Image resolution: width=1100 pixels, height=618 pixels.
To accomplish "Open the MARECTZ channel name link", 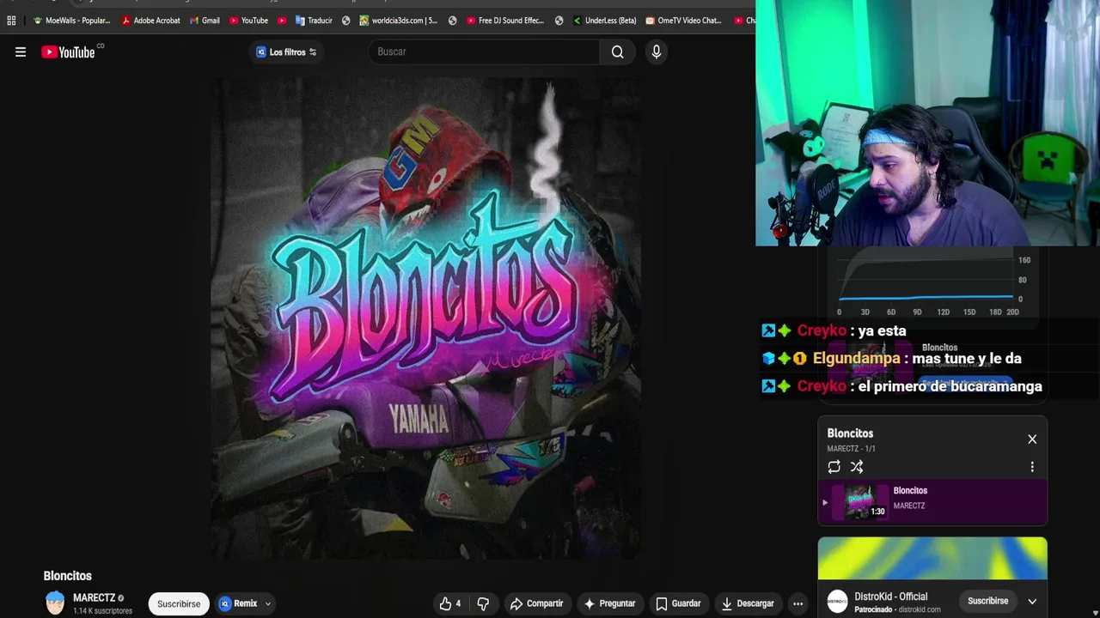I will 94,597.
